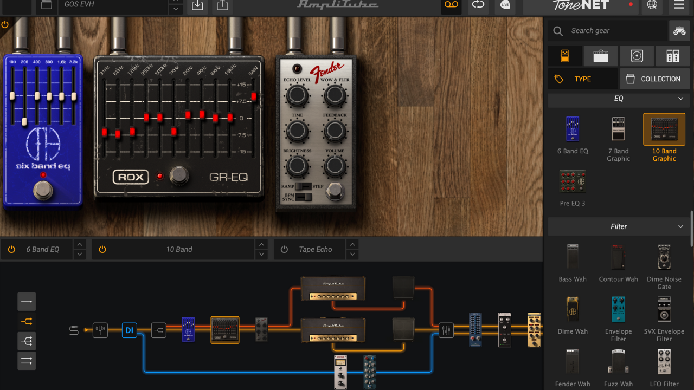Click the input jack icon in chain
The width and height of the screenshot is (694, 390).
[74, 330]
